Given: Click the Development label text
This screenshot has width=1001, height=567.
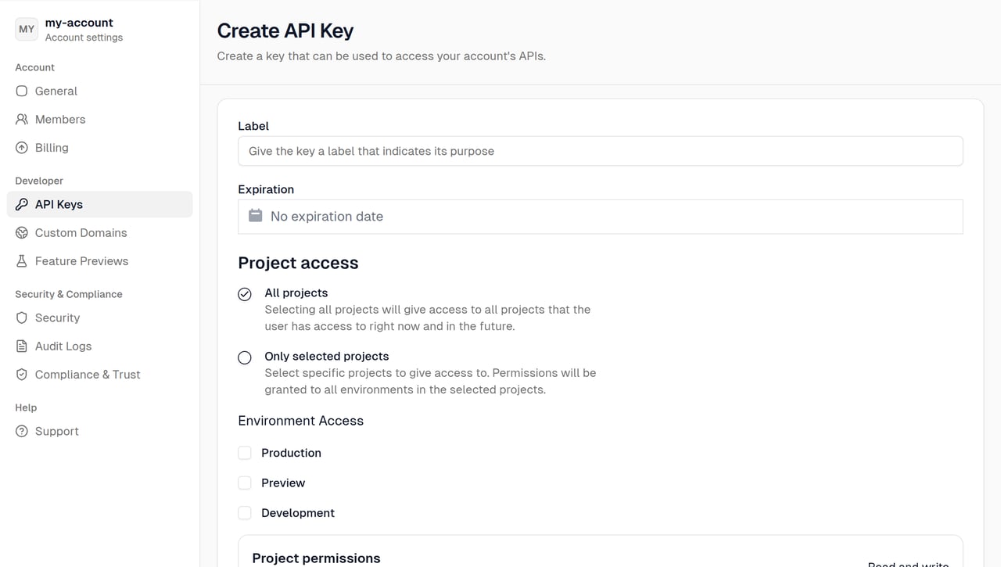Looking at the screenshot, I should tap(298, 513).
